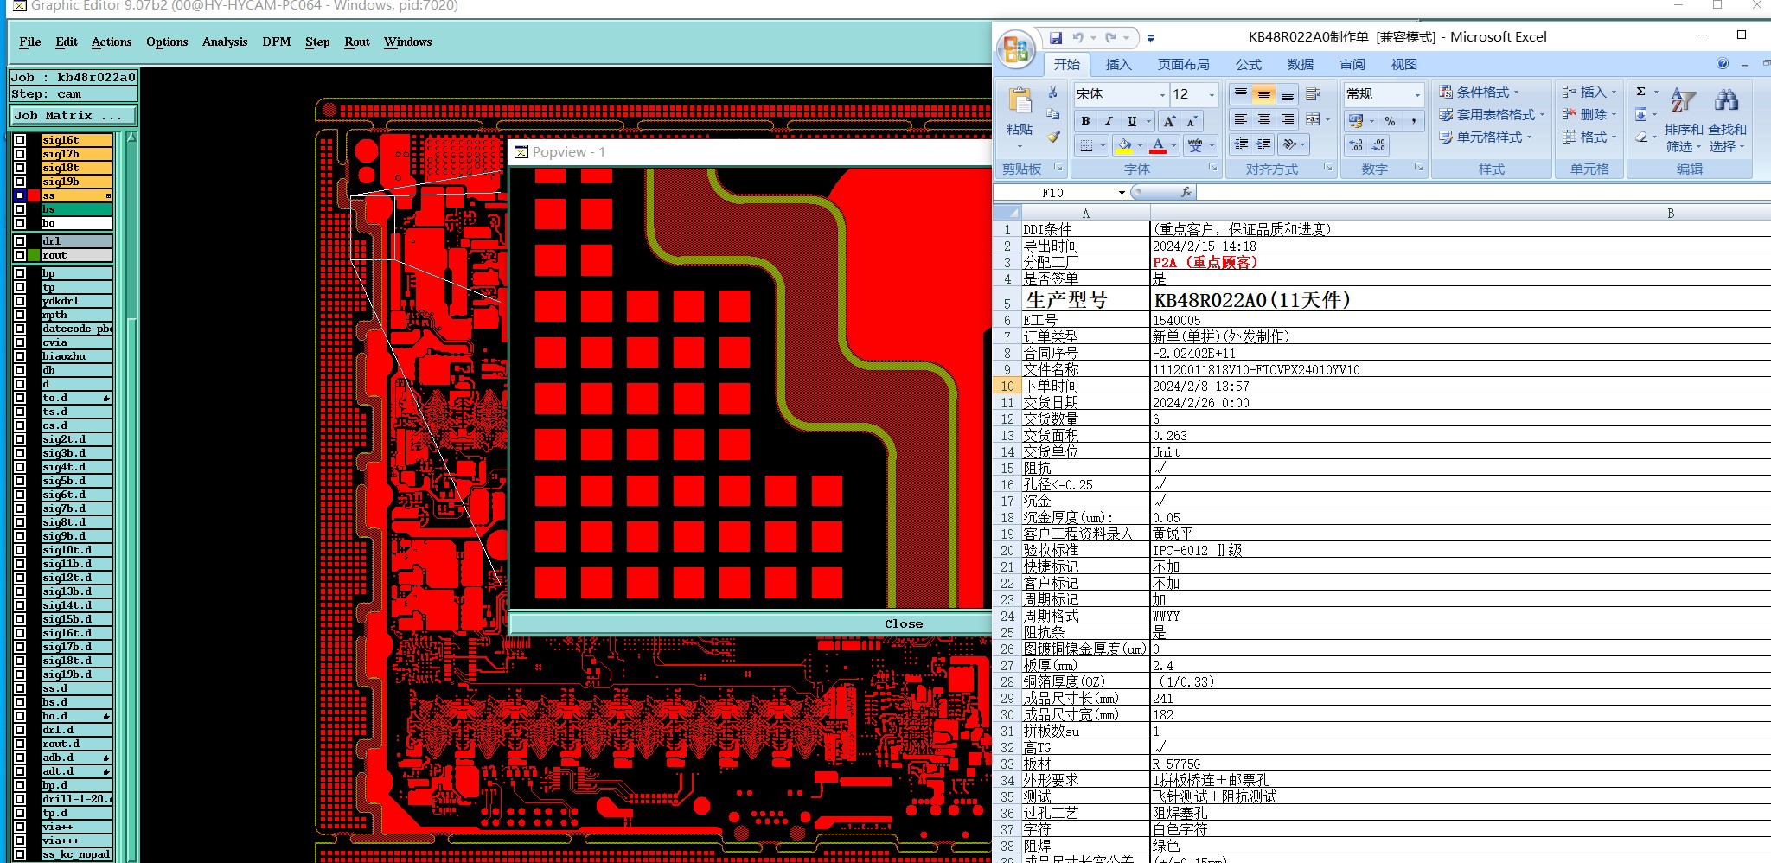
Task: Click the red color swatch of layer ss
Action: (x=34, y=195)
